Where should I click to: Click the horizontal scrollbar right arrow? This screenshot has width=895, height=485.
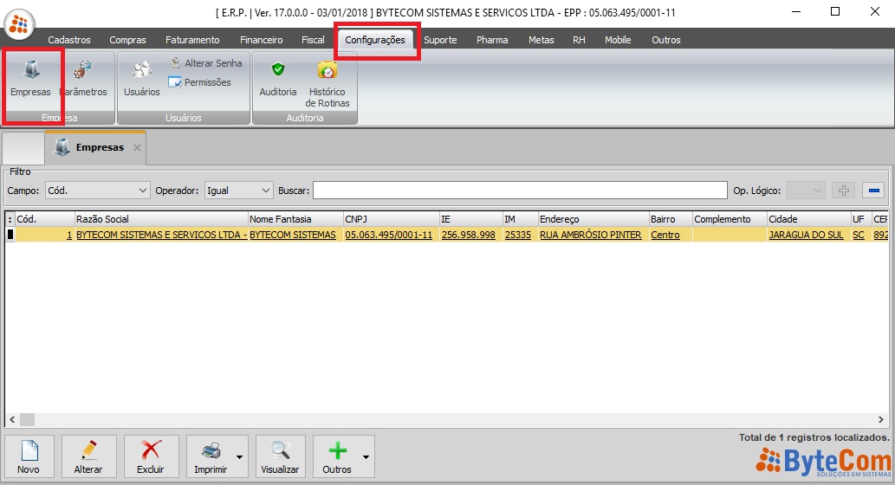pos(883,419)
